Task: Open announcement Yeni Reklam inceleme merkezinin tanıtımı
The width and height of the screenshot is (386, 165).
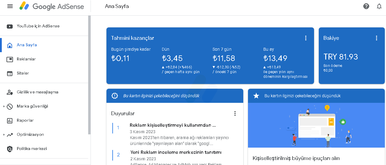Action: (176, 152)
